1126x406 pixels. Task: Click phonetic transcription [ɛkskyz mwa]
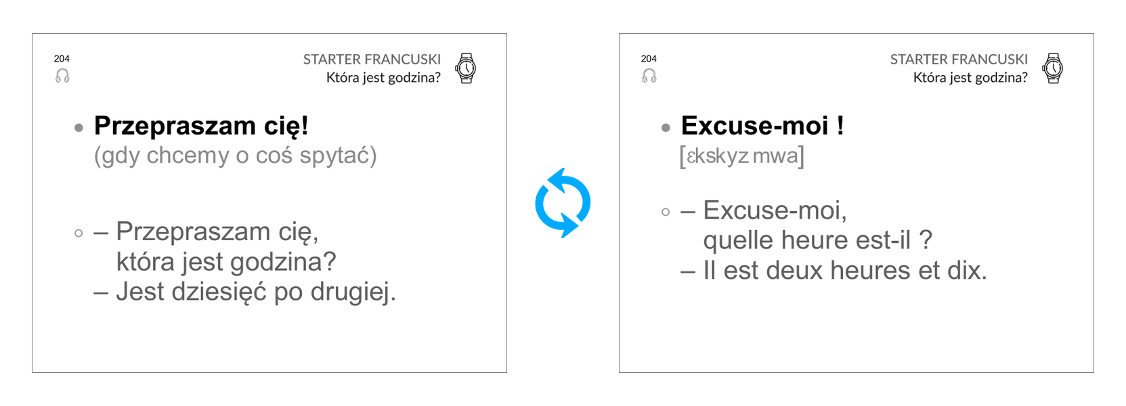pyautogui.click(x=742, y=156)
